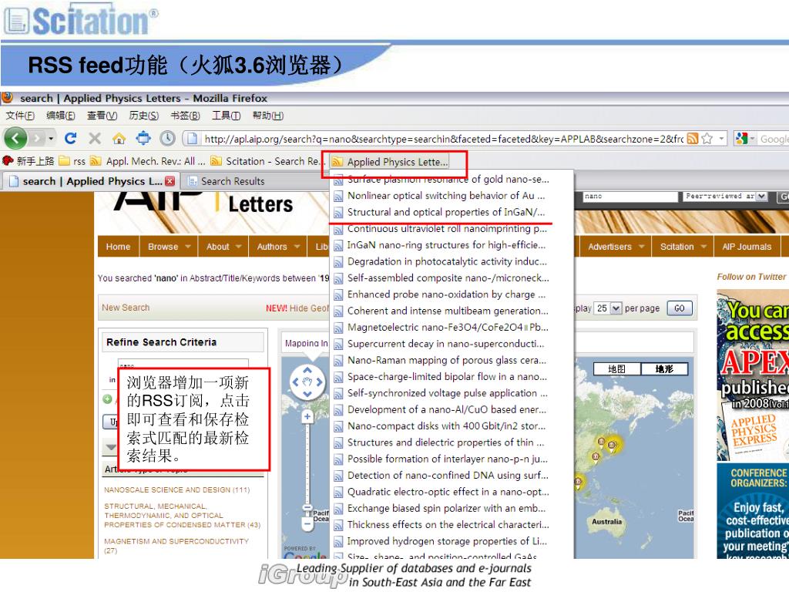Click NANOSCALE SCIENCE AND DESIGN (111) filter

pyautogui.click(x=176, y=489)
